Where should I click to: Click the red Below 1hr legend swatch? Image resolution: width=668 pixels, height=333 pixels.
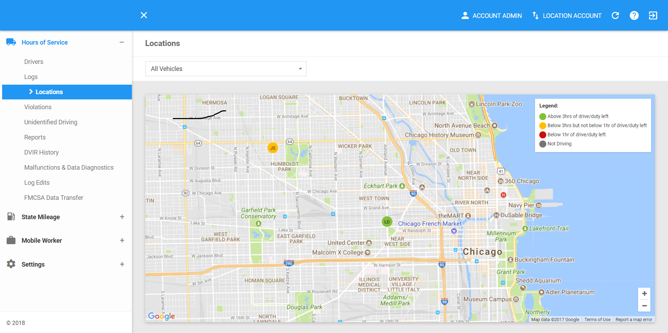coord(543,135)
